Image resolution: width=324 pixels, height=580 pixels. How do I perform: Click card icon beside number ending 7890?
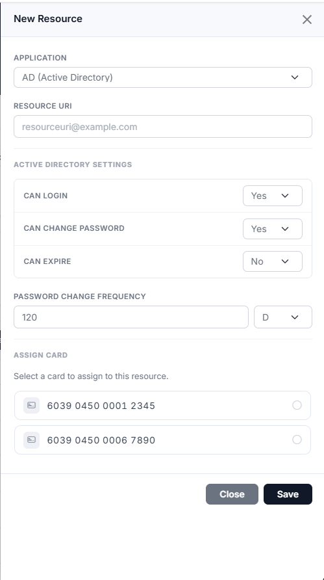tap(31, 440)
